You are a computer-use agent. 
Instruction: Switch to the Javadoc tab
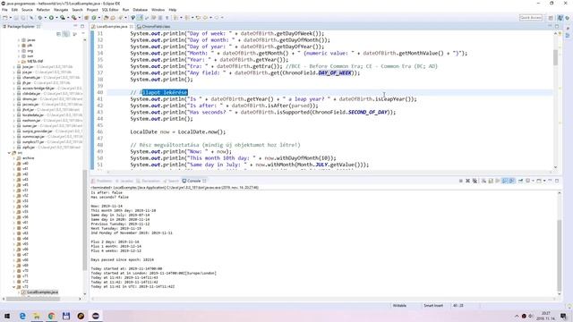point(124,181)
